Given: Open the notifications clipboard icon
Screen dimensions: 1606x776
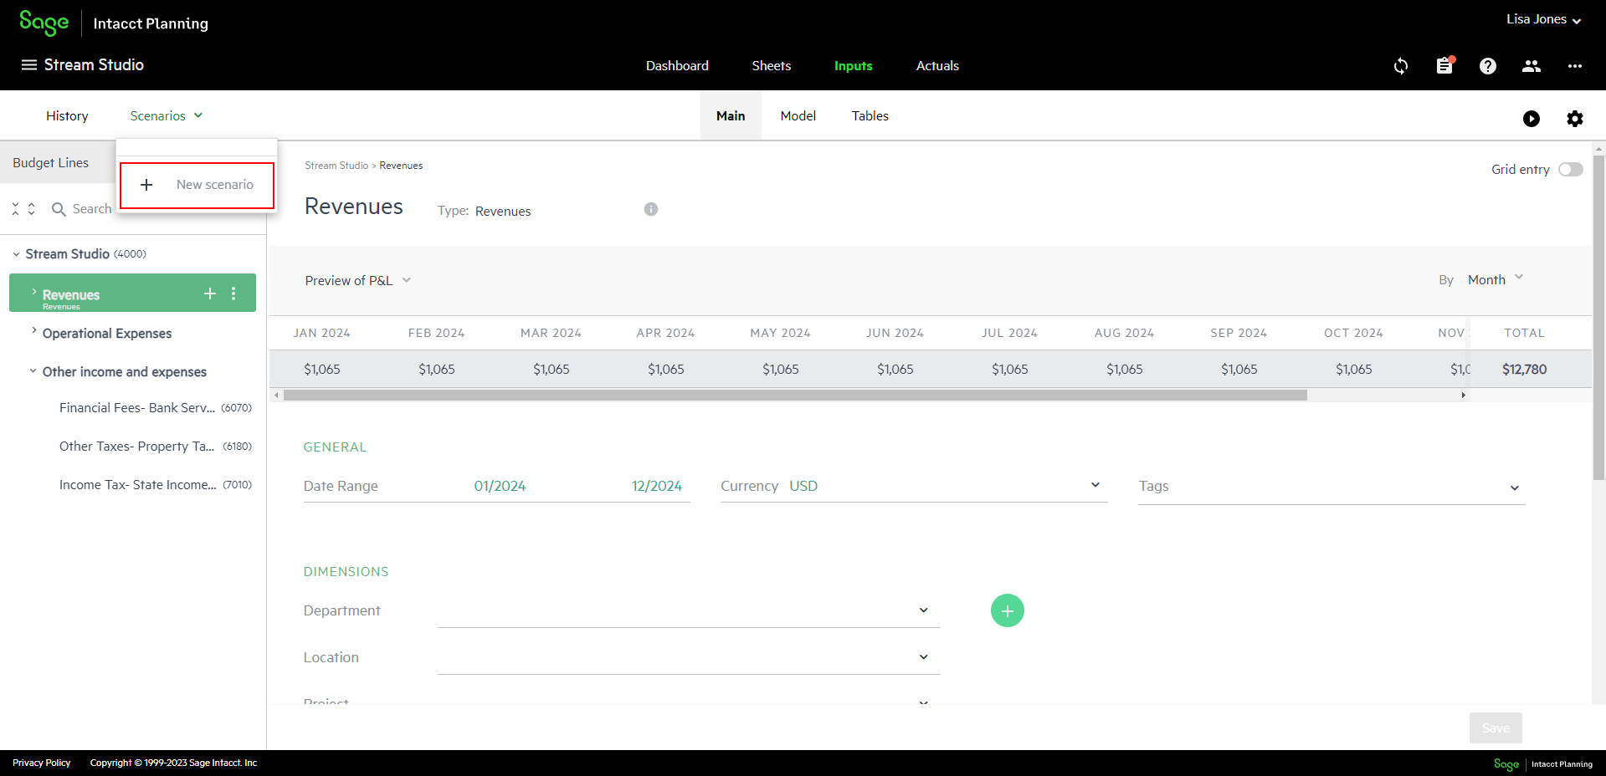Looking at the screenshot, I should [1444, 65].
